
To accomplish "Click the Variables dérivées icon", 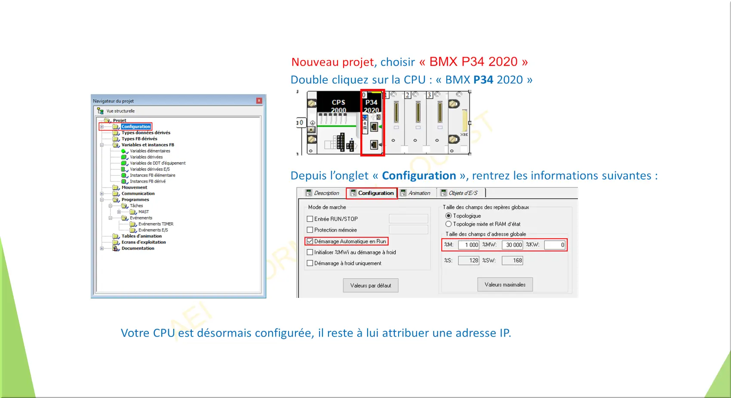I will pyautogui.click(x=124, y=157).
